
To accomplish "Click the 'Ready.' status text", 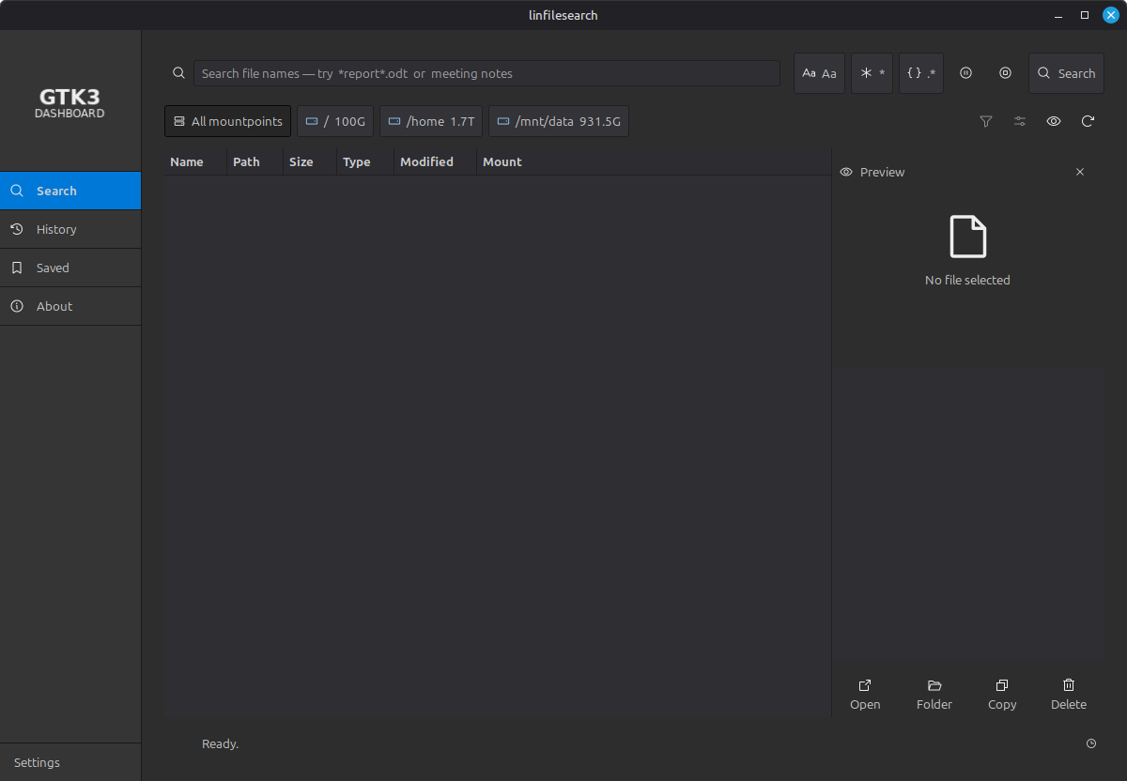I will click(x=221, y=743).
